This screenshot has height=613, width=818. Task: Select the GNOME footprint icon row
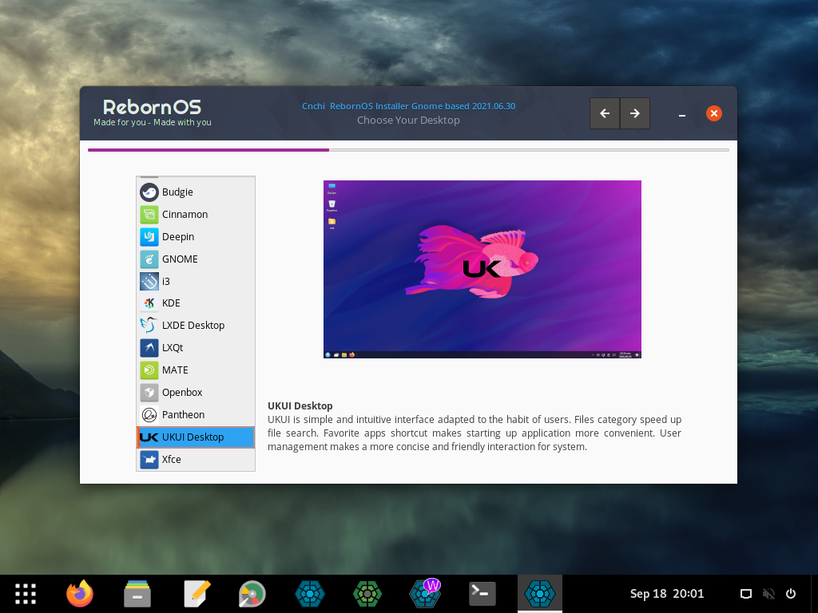(x=196, y=259)
